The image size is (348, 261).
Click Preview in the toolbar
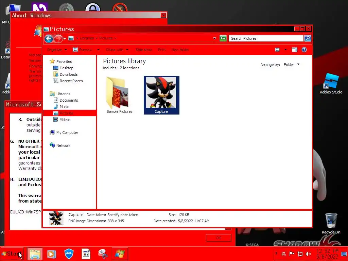pyautogui.click(x=83, y=50)
